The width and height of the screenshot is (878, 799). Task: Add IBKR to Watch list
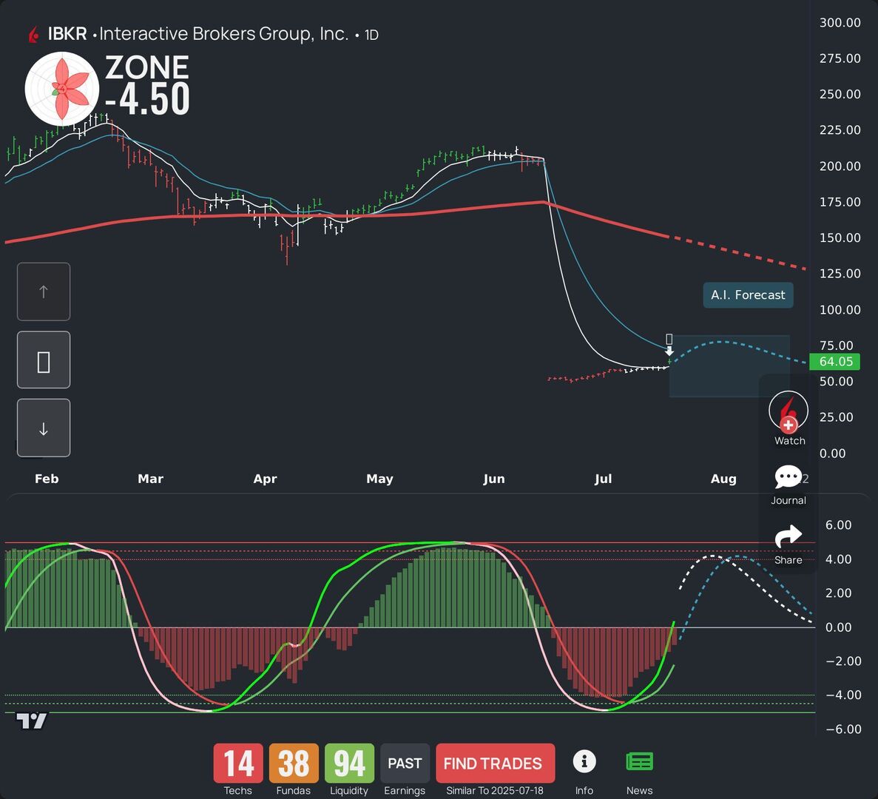(788, 418)
